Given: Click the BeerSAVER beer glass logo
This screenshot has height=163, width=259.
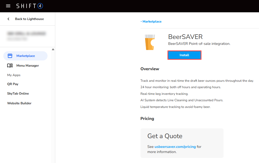Looking at the screenshot, I should coord(150,42).
